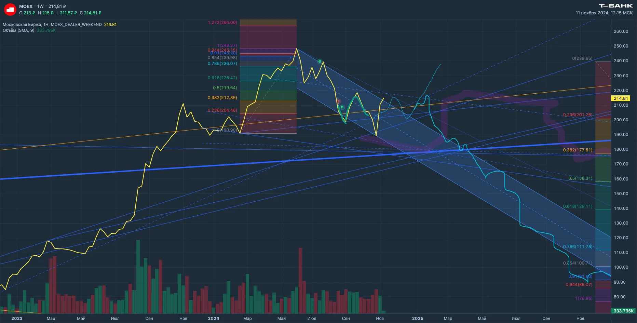Click the 100.00 level on the price axis
The height and width of the screenshot is (323, 637).
coord(621,267)
